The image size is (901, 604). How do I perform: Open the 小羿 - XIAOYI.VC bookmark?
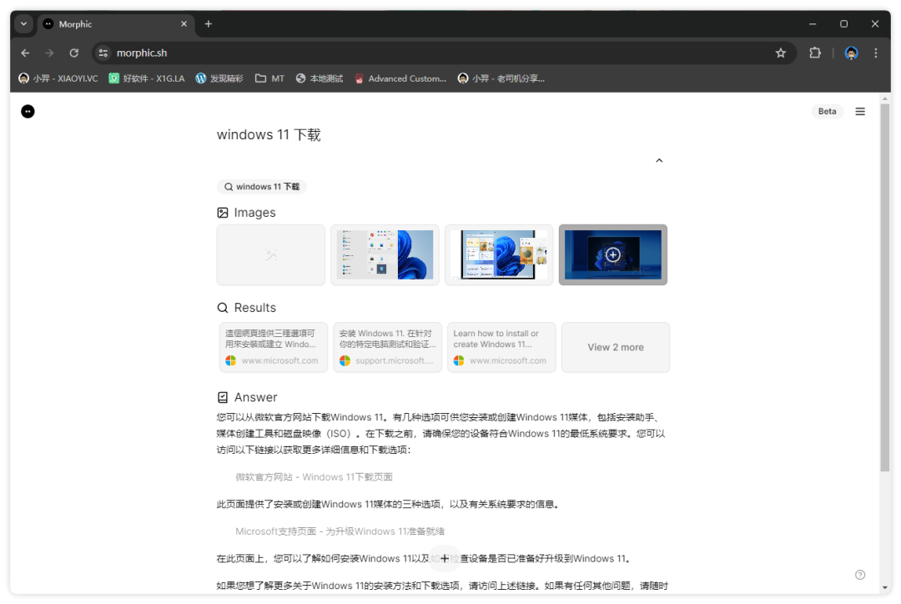pos(58,78)
